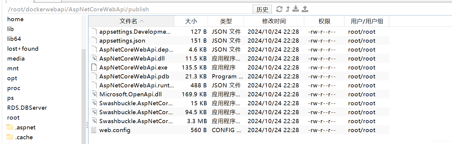Click the AspNetCoreWebApi.exe file icon

[x=94, y=67]
